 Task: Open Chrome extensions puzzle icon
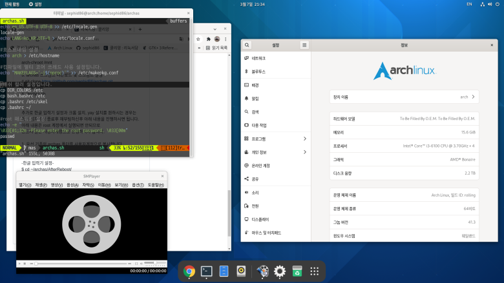(x=208, y=39)
